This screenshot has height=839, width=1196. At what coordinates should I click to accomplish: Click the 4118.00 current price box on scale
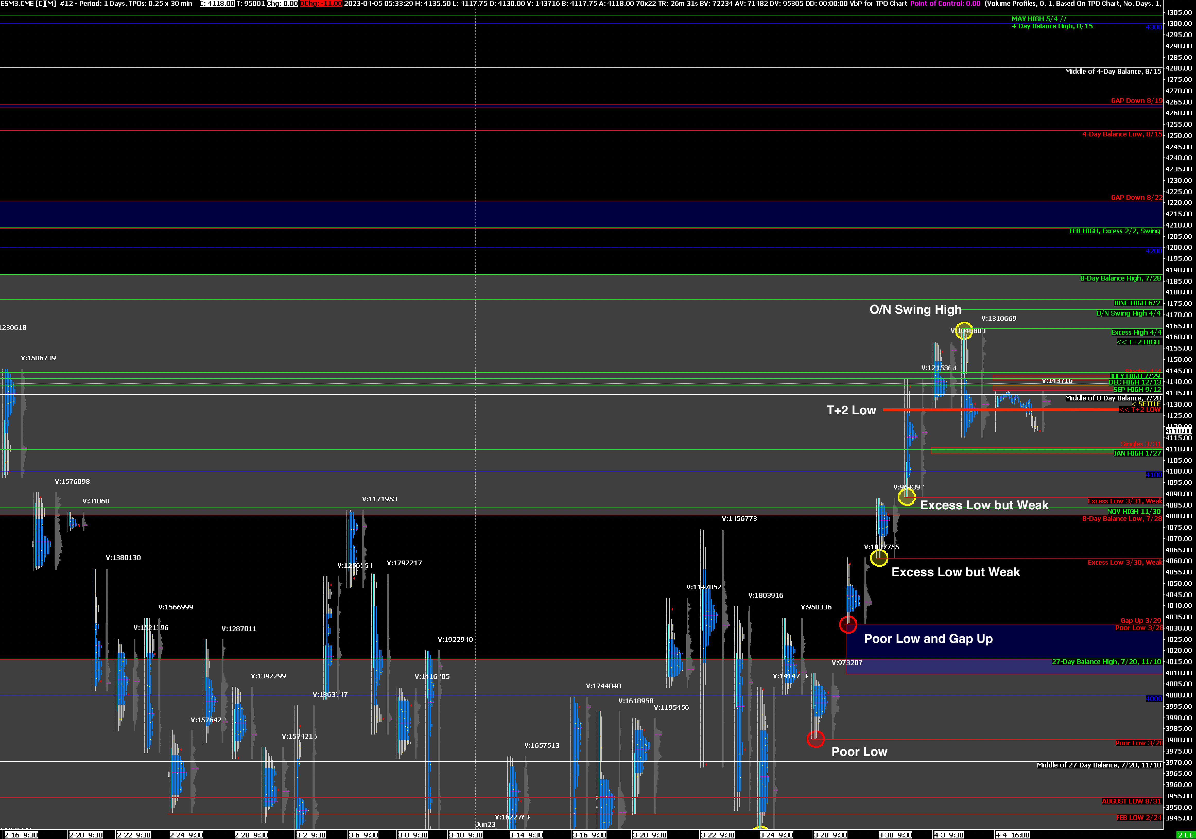click(1178, 431)
